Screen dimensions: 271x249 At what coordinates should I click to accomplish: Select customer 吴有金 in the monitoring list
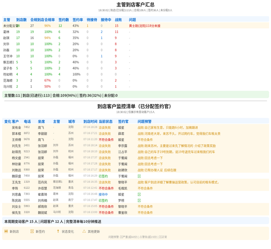(16, 127)
